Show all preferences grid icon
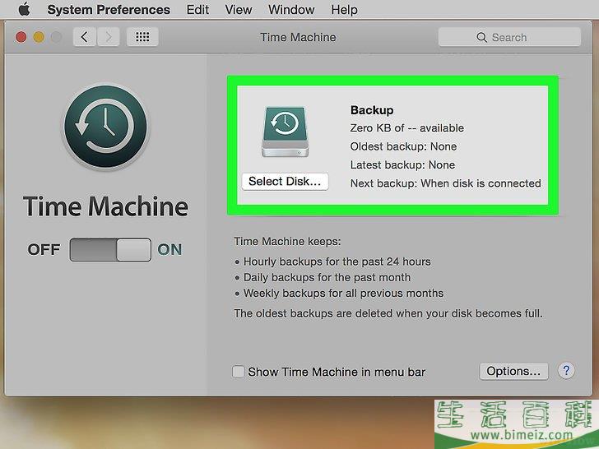Viewport: 599px width, 449px height. [142, 37]
